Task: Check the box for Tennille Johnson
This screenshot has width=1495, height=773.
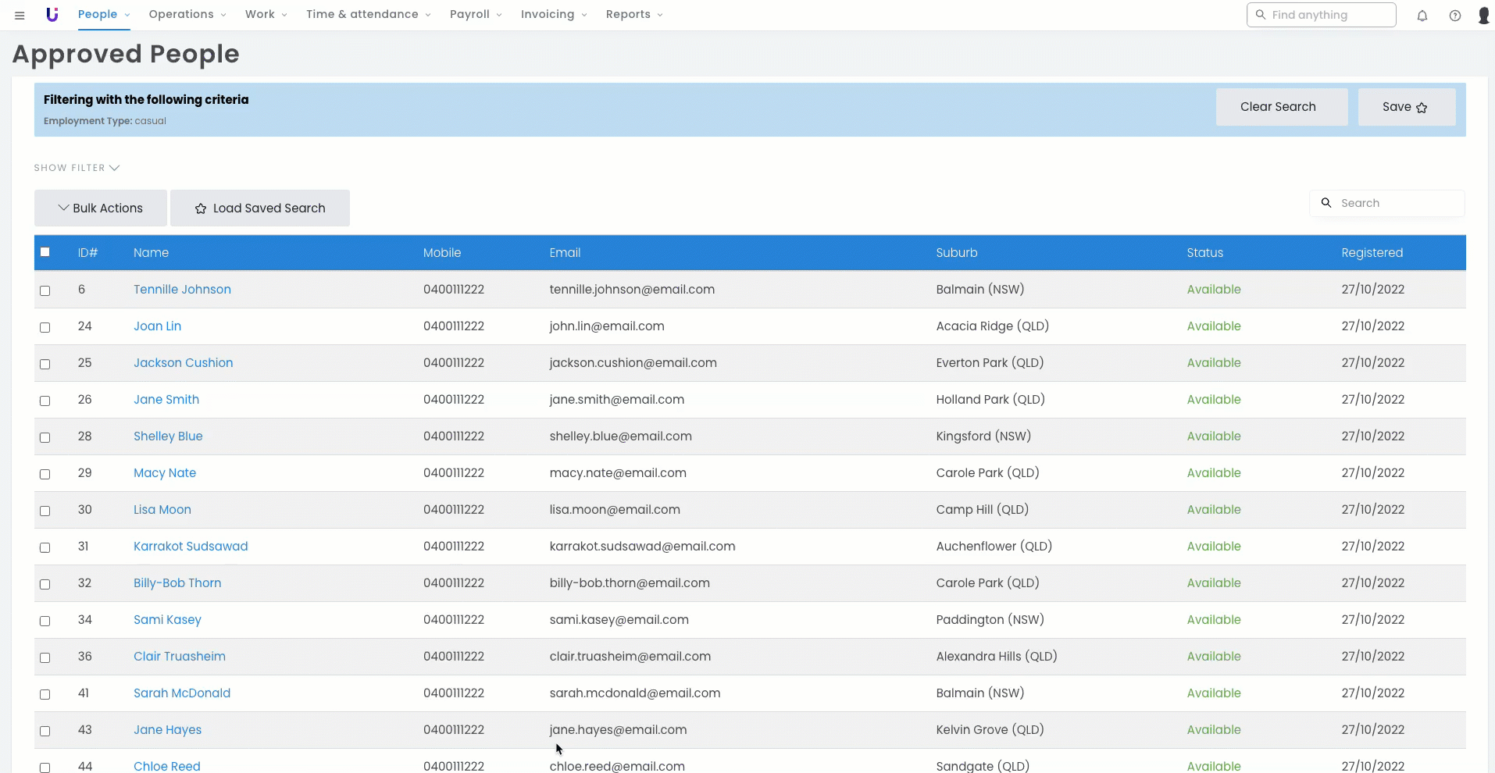Action: tap(45, 290)
